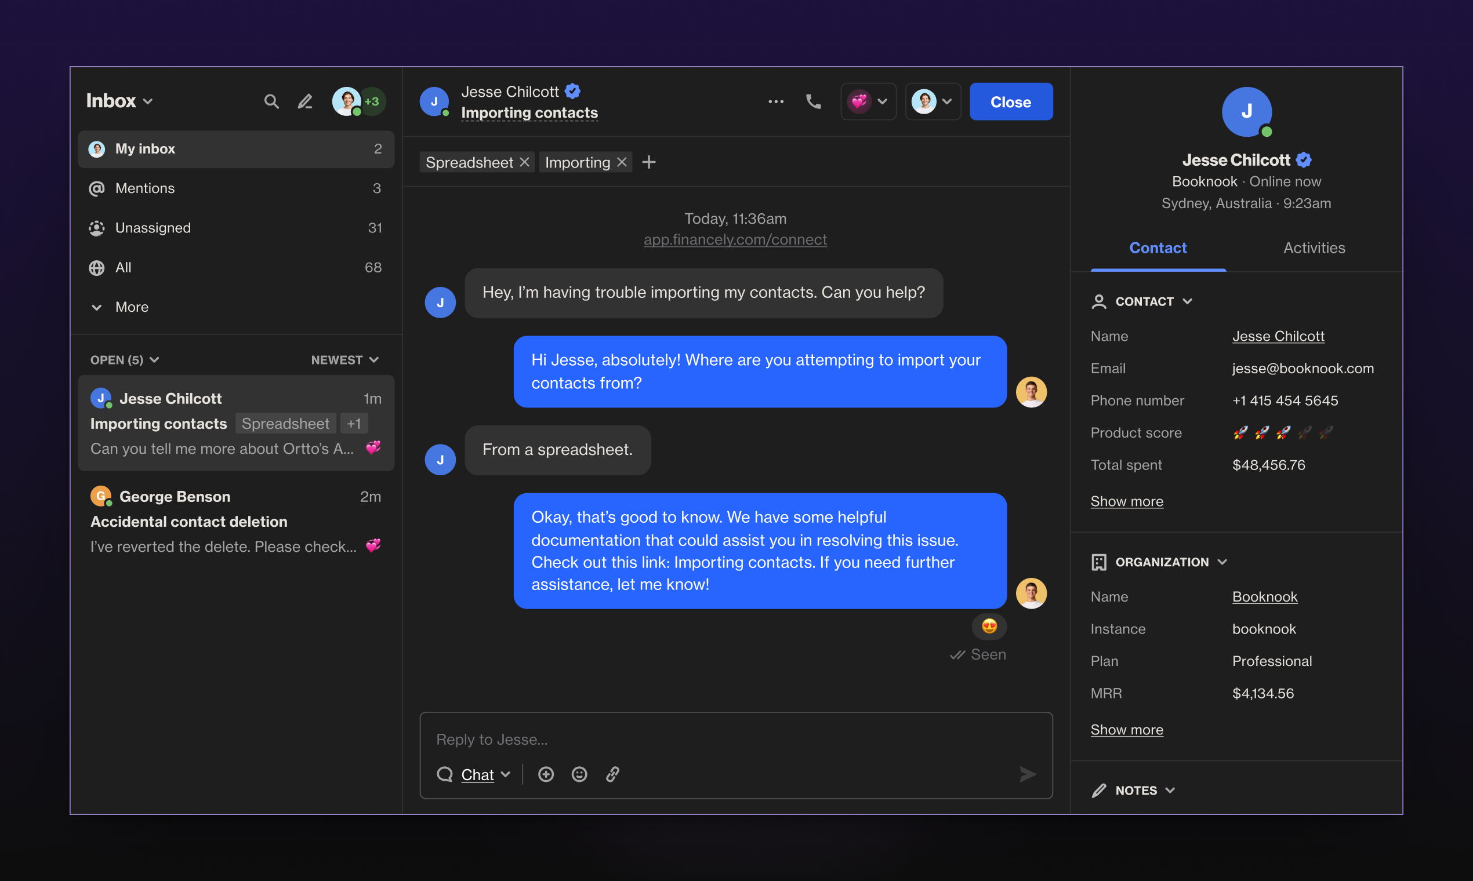Click the emoji picker icon in reply box

pos(579,774)
